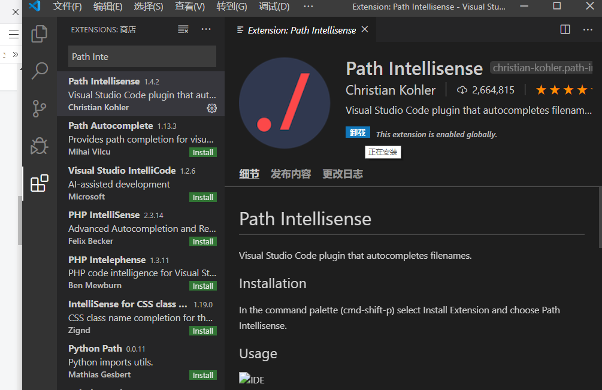
Task: Select IntelliSense for CSS class entry
Action: coord(141,317)
